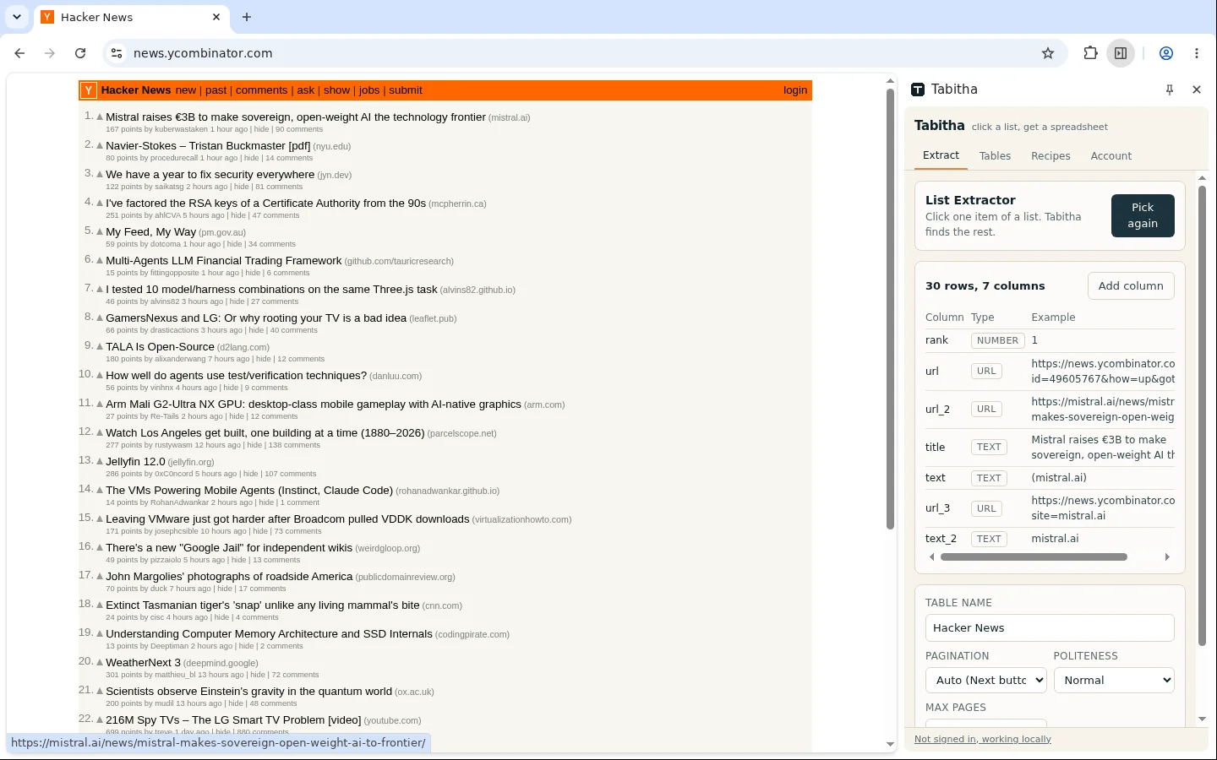Click the Pick again button

pos(1143,215)
